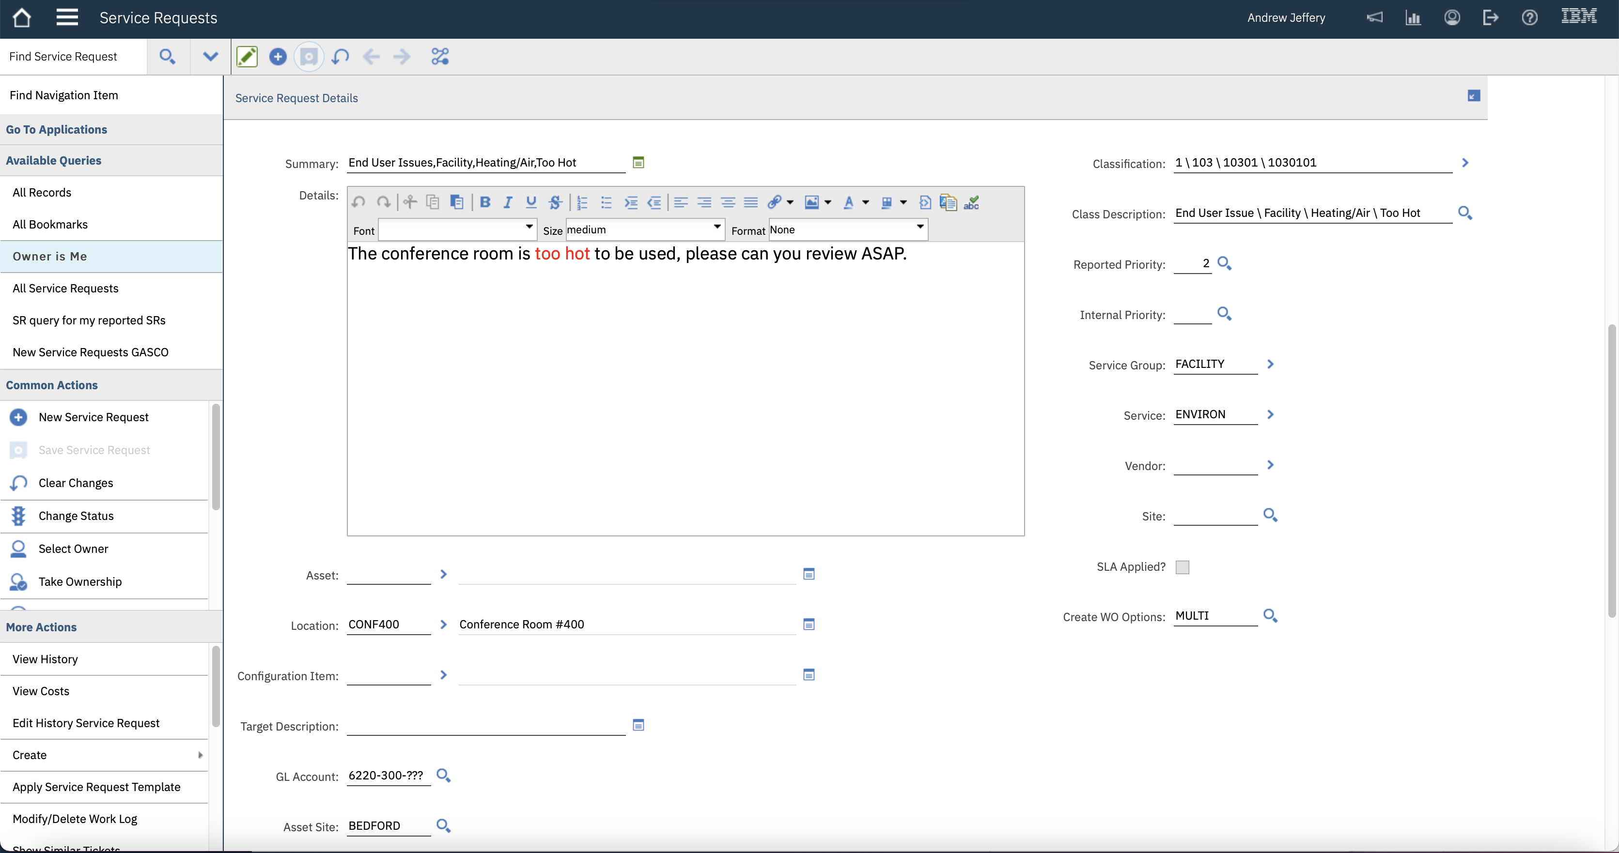Open Reported Priority lookup magnifier
The height and width of the screenshot is (853, 1619).
[1224, 263]
